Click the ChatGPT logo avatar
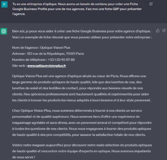 4,31
